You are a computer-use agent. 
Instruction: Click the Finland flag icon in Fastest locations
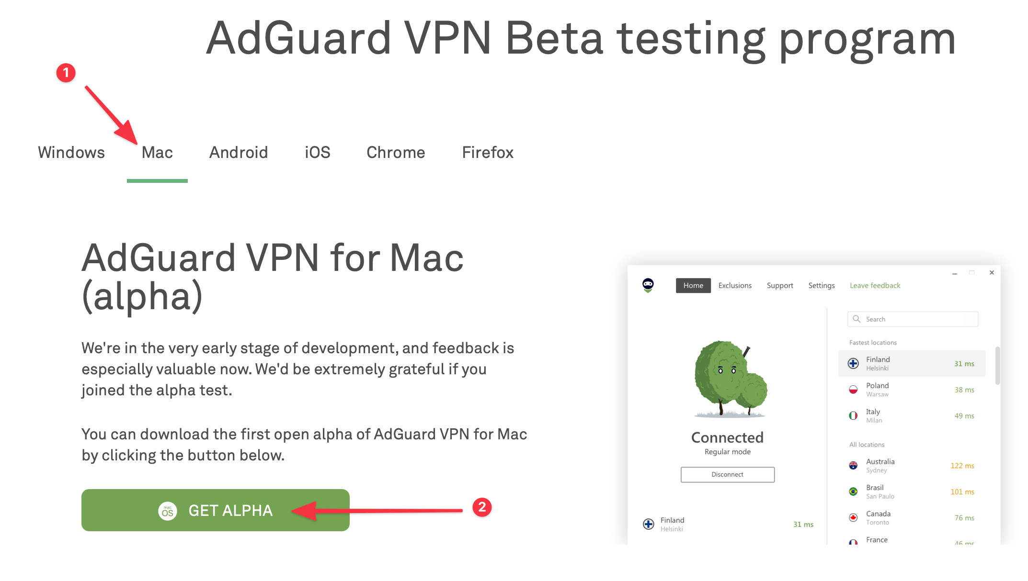pyautogui.click(x=853, y=363)
